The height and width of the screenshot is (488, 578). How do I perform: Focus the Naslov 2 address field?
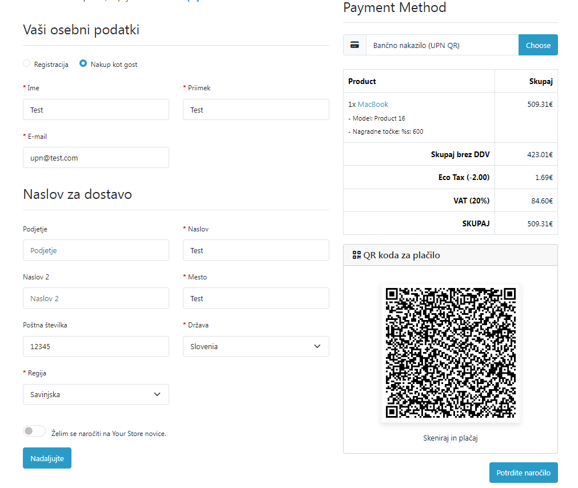click(95, 298)
